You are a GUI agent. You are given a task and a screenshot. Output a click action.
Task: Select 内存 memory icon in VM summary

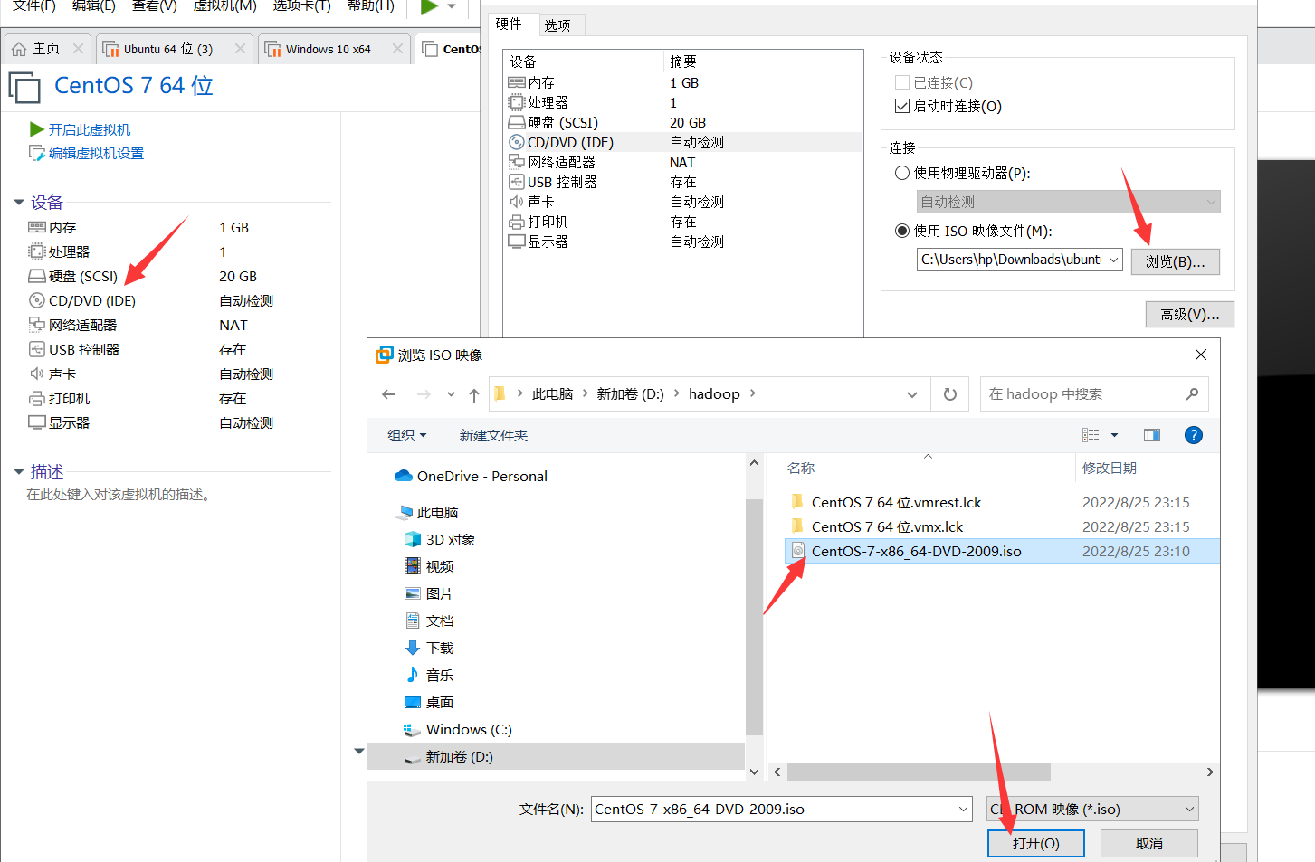[x=37, y=227]
